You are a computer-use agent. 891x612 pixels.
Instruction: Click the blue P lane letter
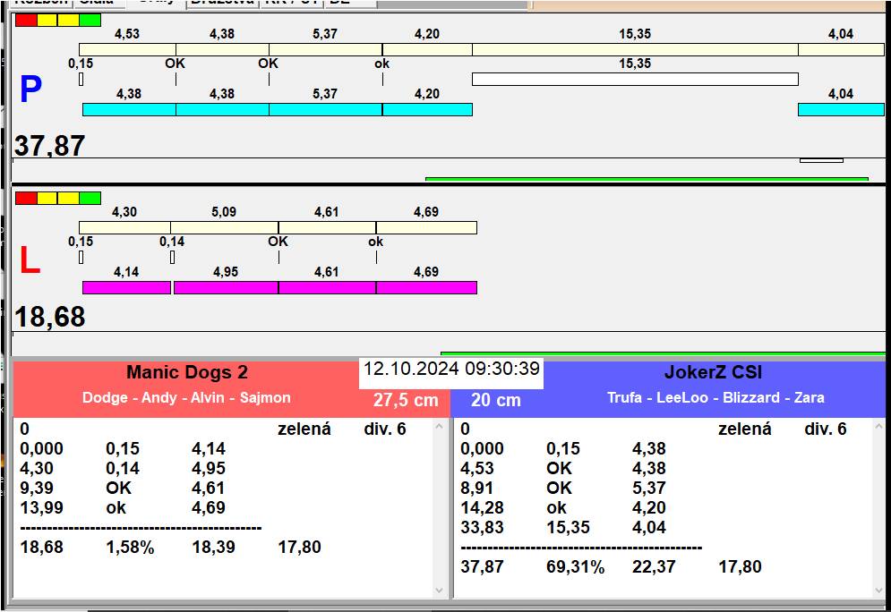(30, 89)
